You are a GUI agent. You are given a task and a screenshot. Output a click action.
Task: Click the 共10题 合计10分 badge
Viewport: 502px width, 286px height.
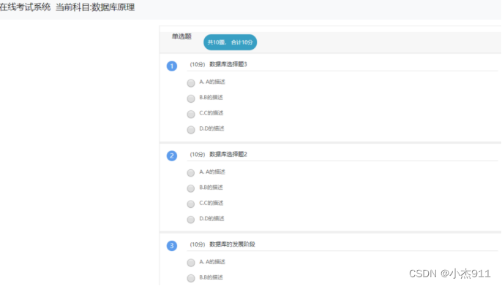tap(231, 42)
